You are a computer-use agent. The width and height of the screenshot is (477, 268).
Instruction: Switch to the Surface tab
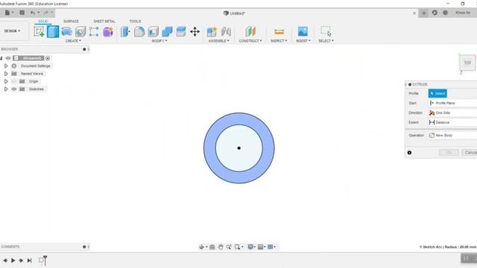tap(71, 22)
